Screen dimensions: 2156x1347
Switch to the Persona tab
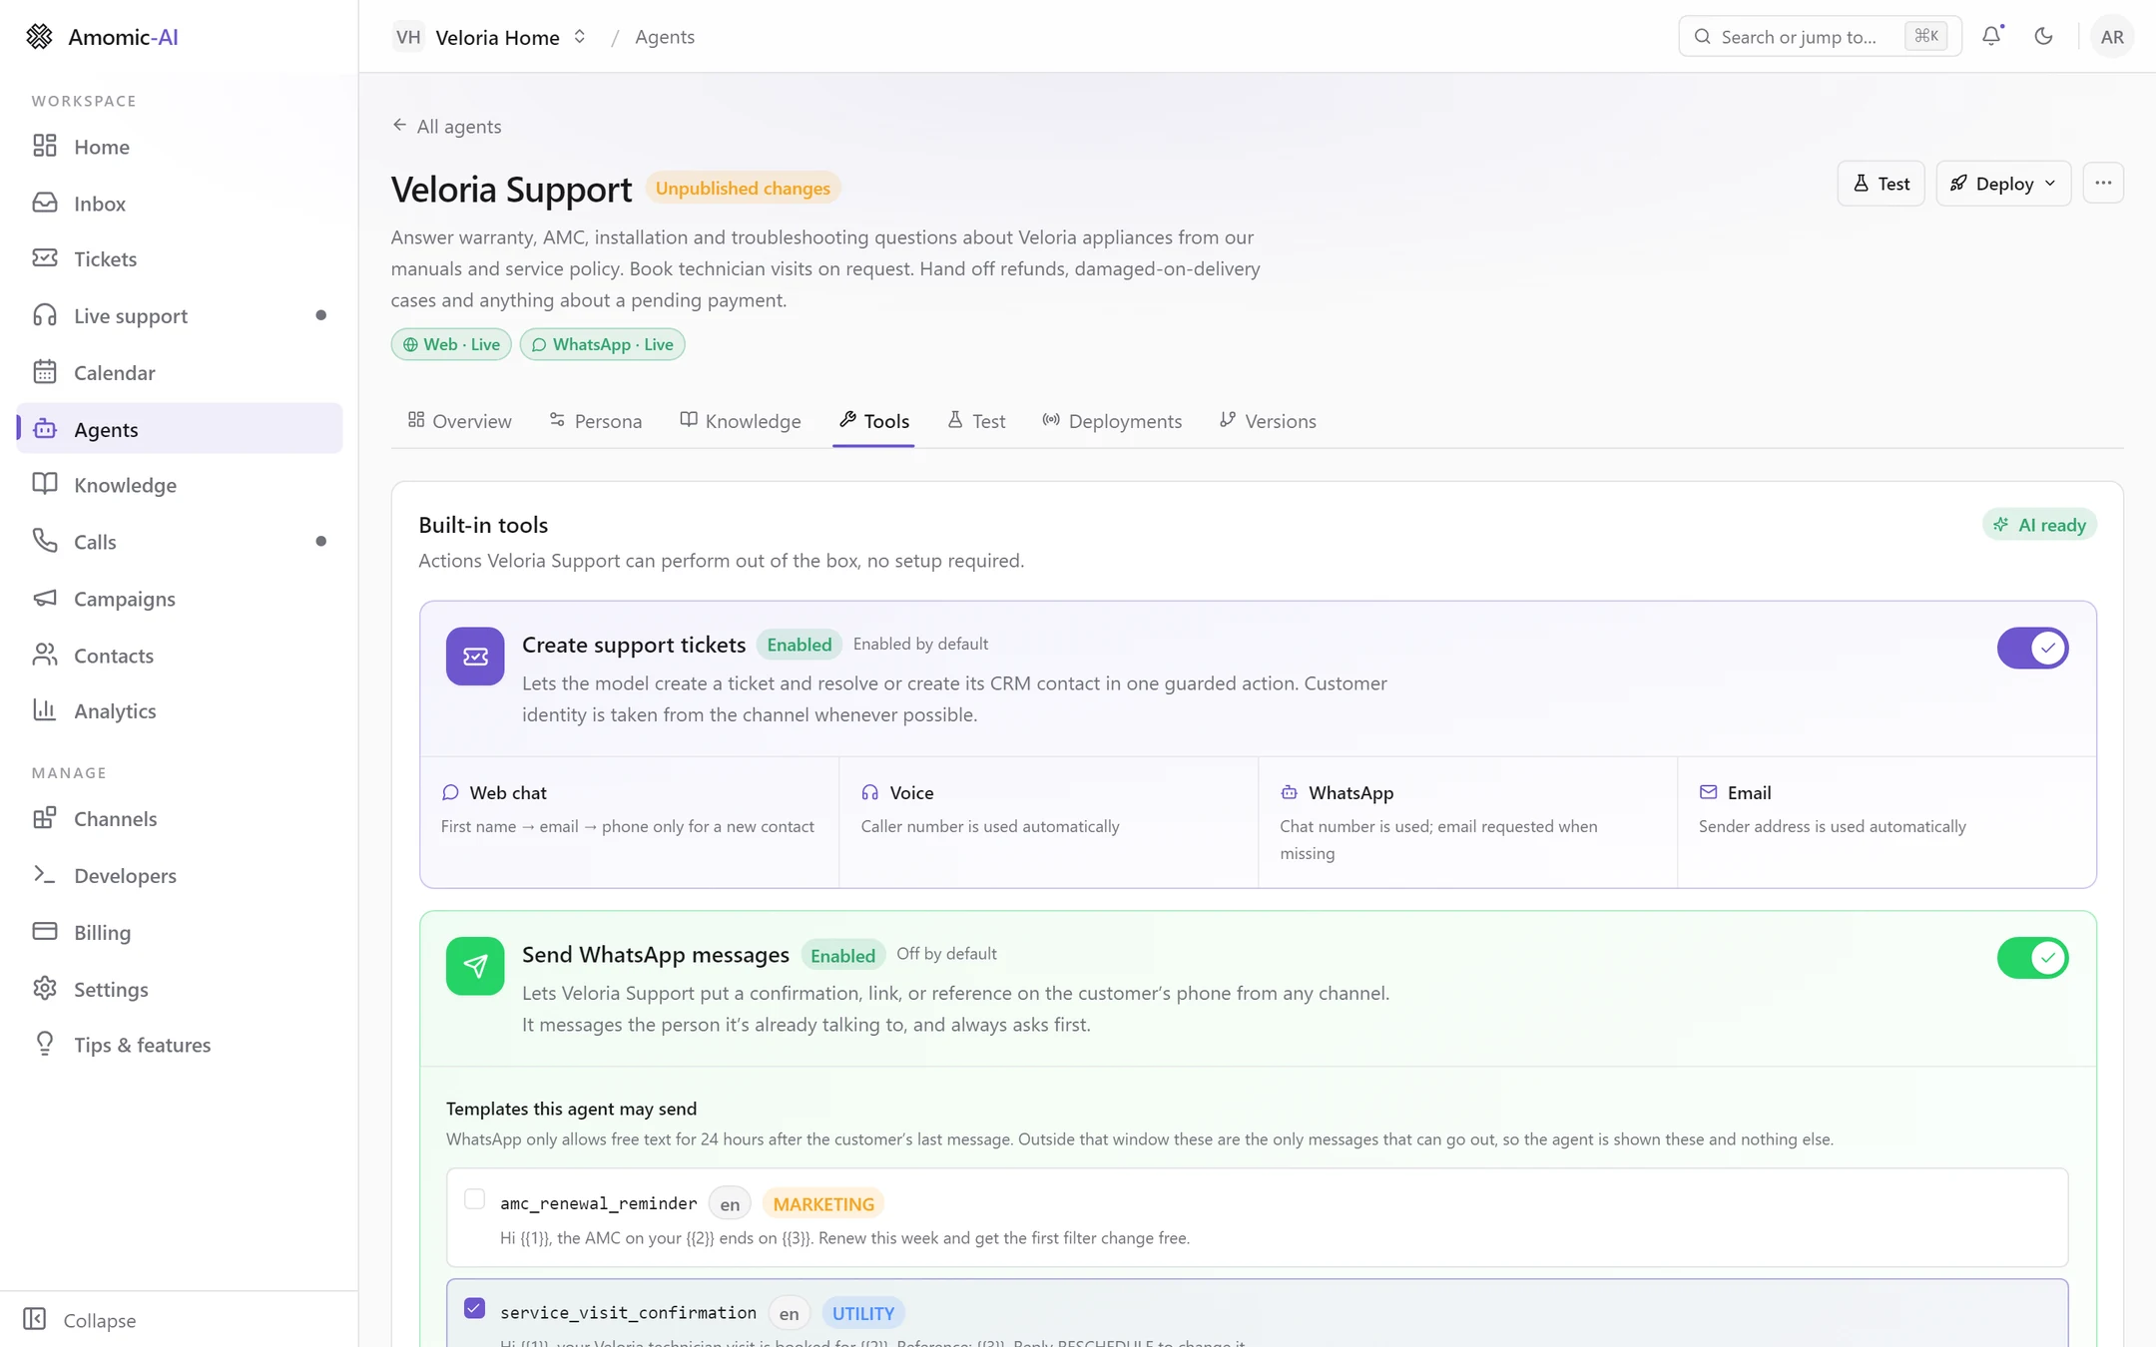[596, 421]
